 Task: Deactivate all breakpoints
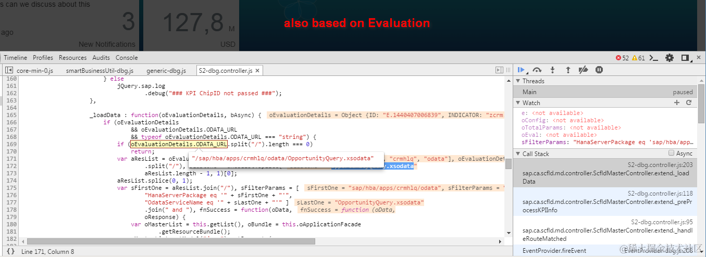click(x=584, y=70)
